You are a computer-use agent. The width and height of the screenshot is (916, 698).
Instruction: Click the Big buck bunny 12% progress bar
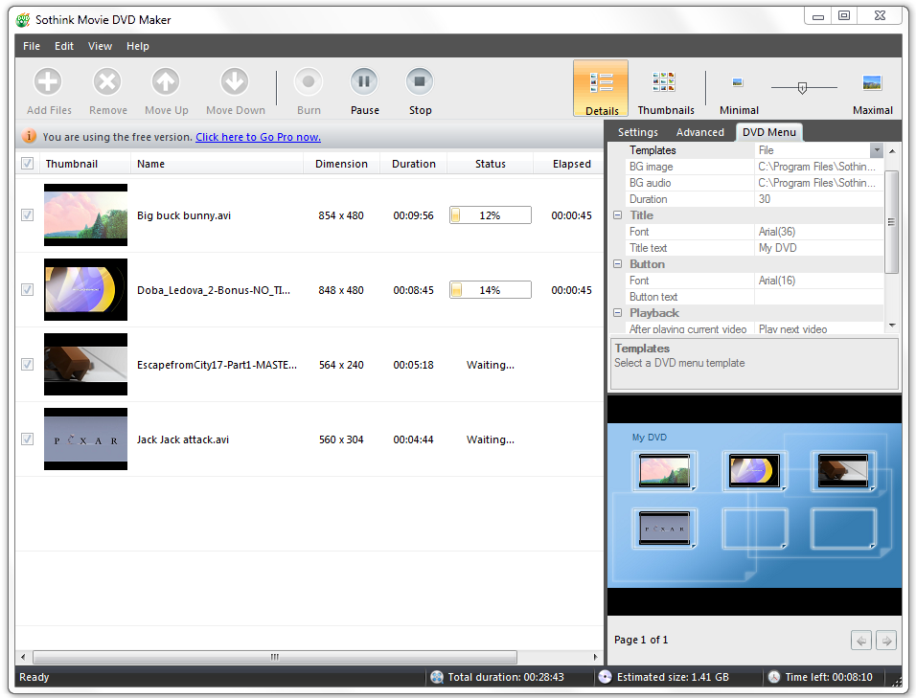point(491,215)
